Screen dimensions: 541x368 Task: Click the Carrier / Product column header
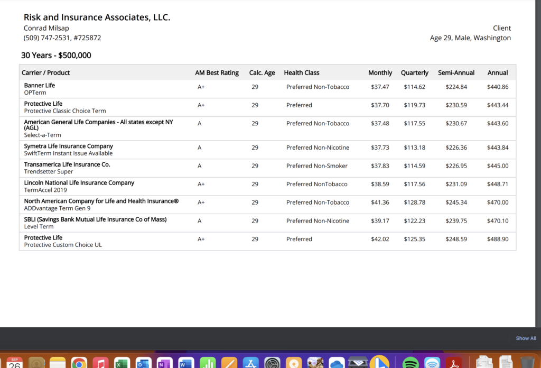coord(45,73)
